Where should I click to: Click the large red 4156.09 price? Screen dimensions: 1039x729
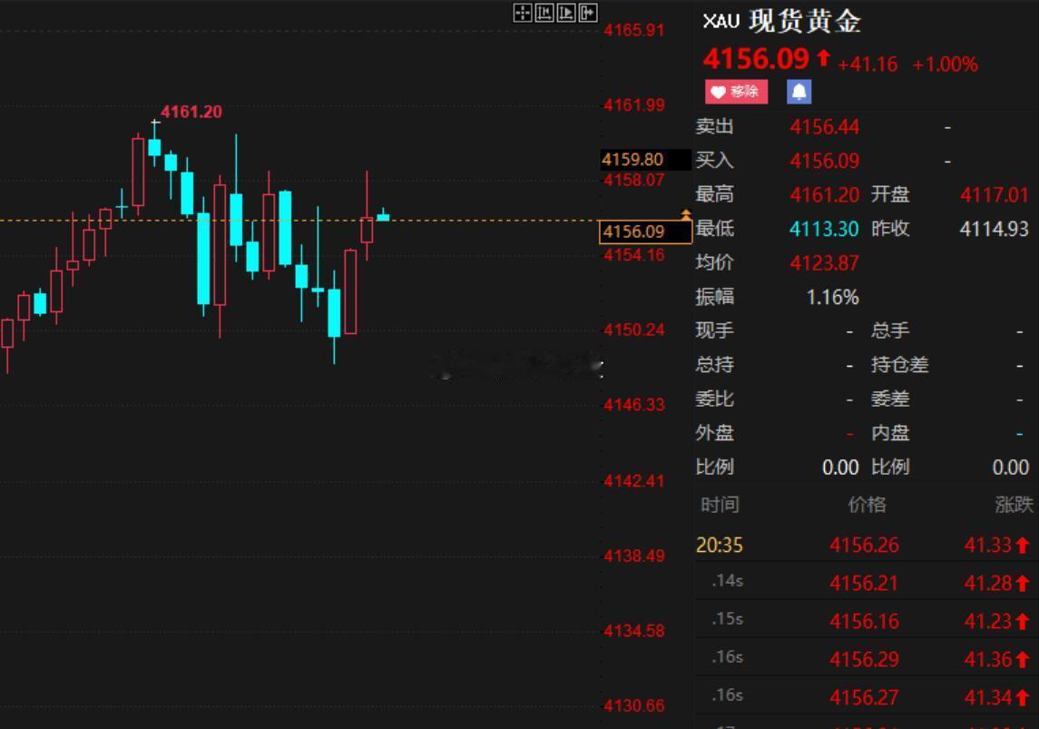756,59
